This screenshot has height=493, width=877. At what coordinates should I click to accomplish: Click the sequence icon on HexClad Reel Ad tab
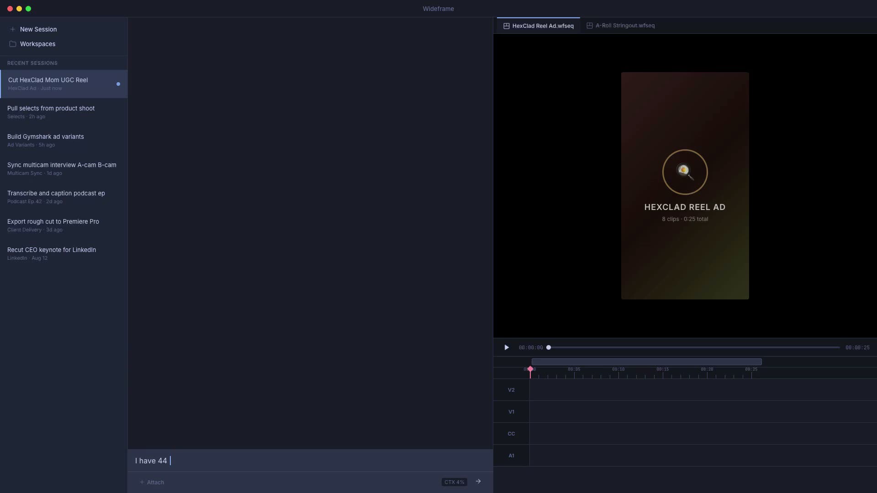click(506, 26)
